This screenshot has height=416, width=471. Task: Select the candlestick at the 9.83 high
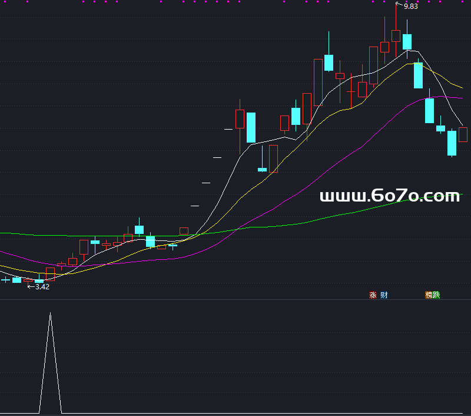396,35
